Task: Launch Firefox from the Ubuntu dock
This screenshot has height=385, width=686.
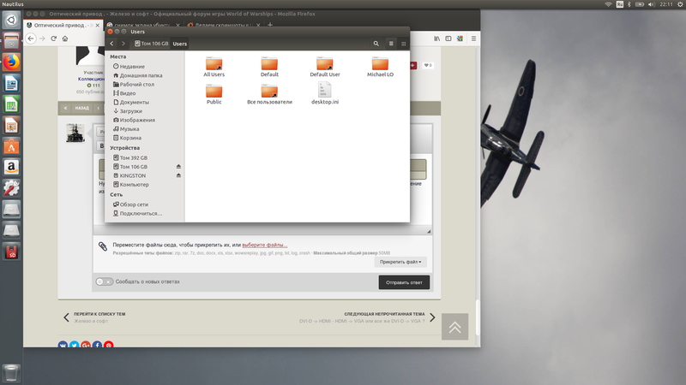Action: (11, 62)
